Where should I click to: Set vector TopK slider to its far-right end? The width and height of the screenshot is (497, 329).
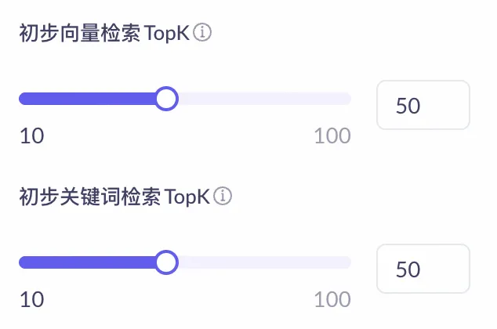(350, 99)
